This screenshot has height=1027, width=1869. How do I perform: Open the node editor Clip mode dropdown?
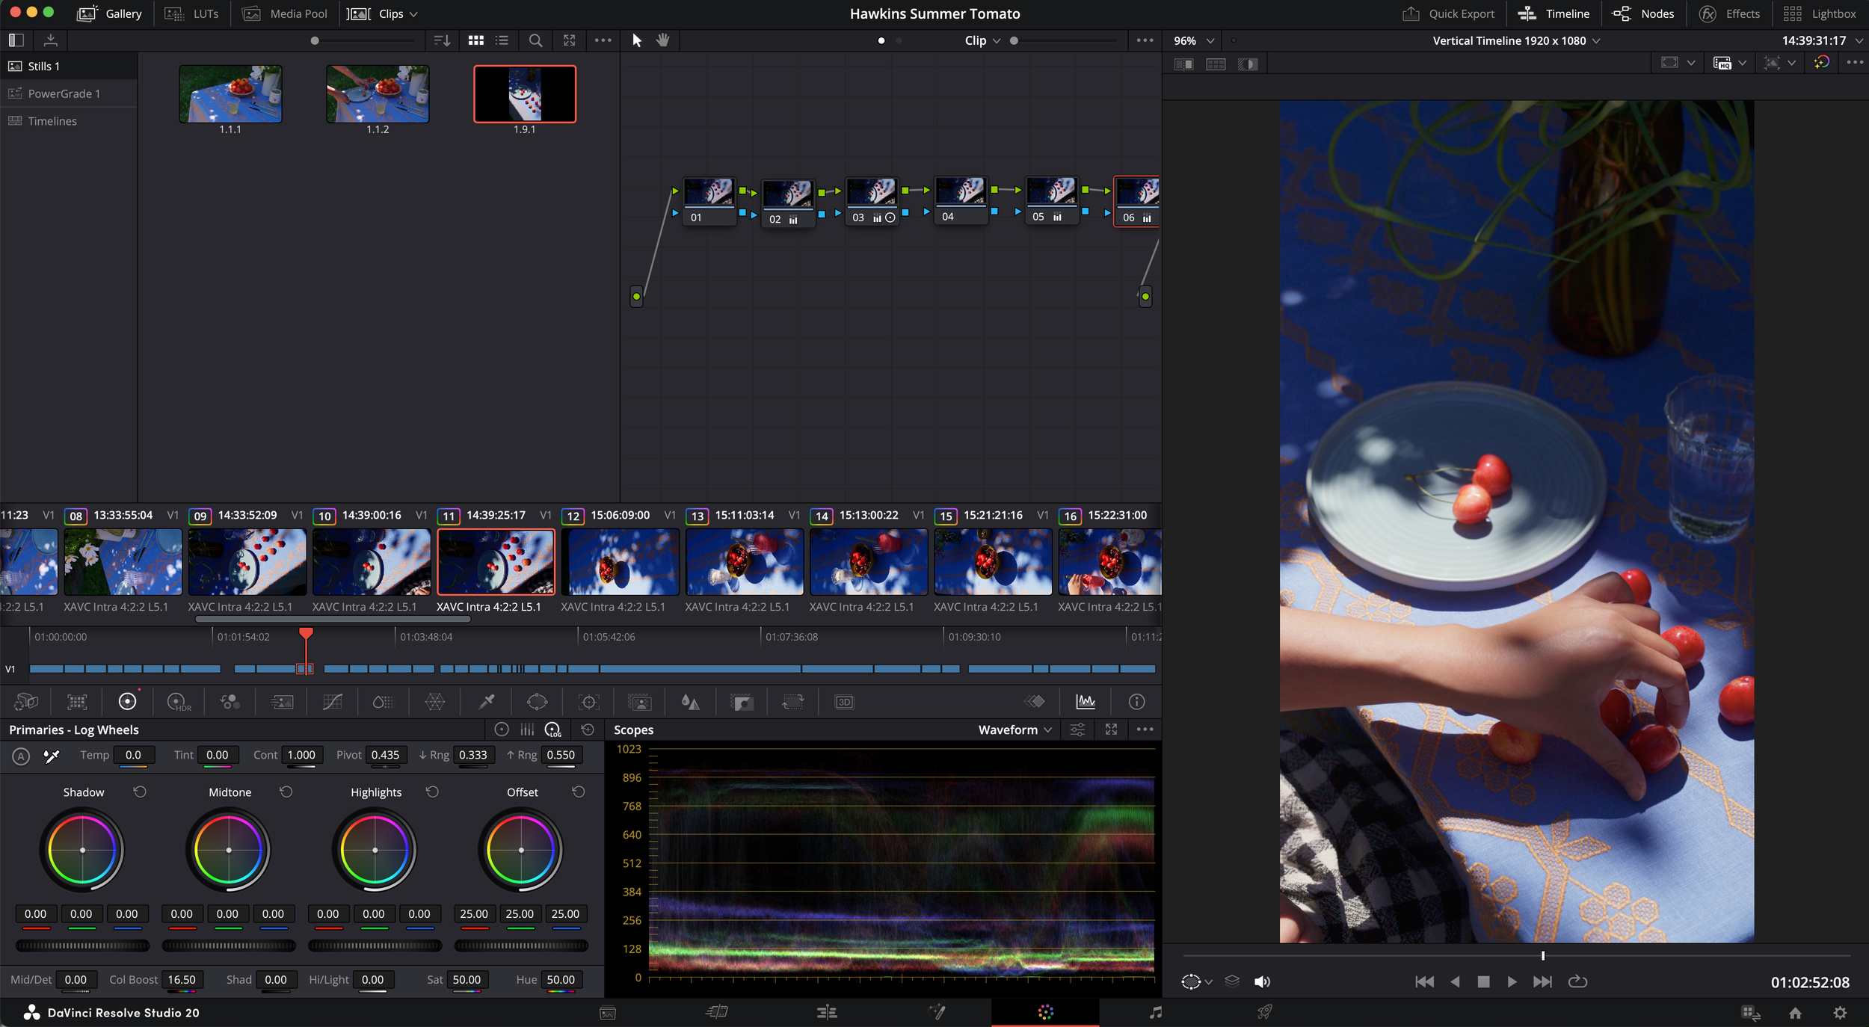click(982, 40)
